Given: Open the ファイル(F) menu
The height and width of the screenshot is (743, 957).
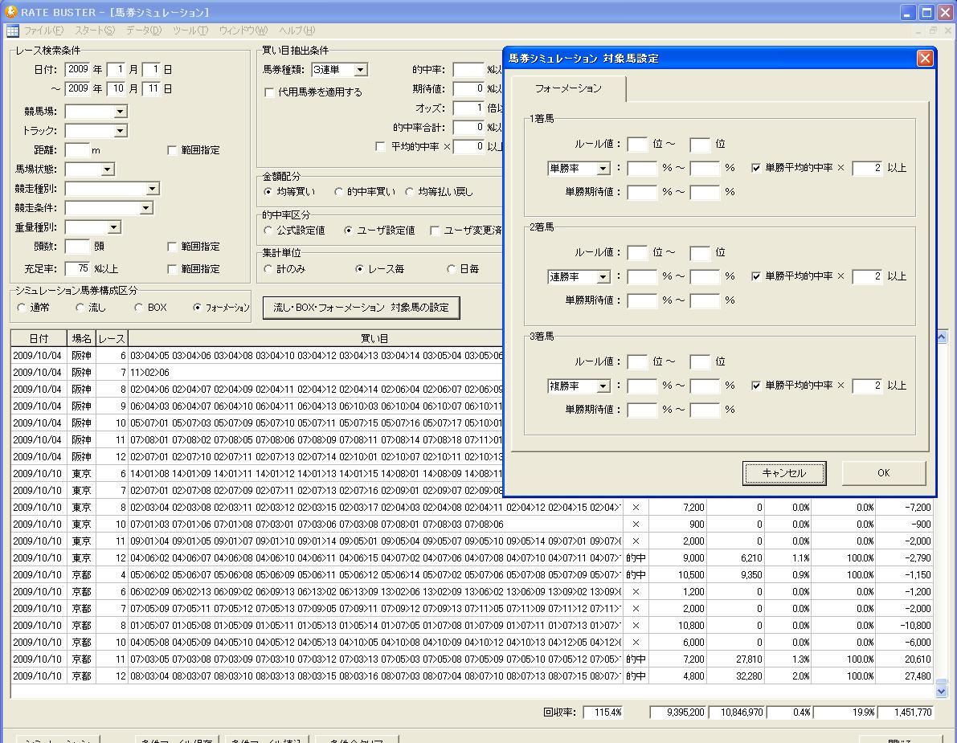Looking at the screenshot, I should 43,31.
